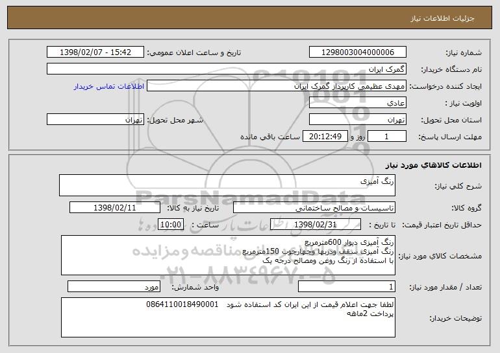This screenshot has width=500, height=353.
Task: Click the label اولویت نیاز
Action: click(x=464, y=104)
